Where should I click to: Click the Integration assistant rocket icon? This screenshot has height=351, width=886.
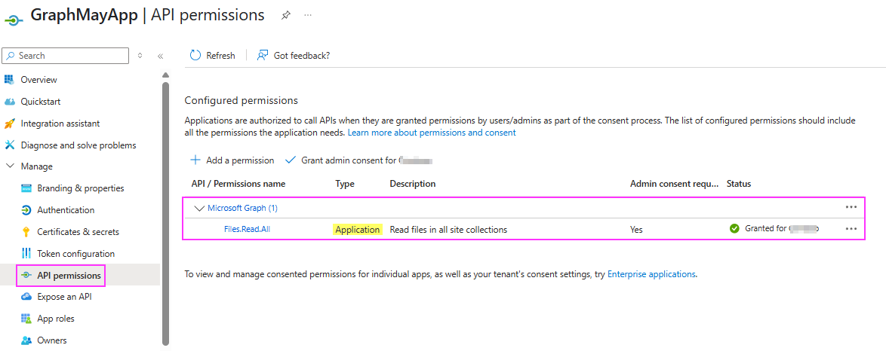[9, 123]
